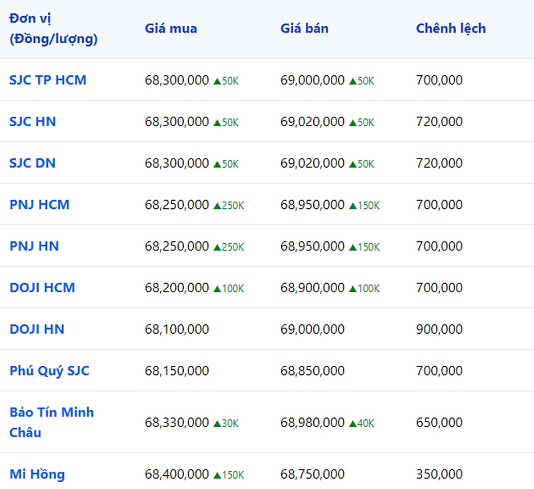534x489 pixels.
Task: Select SJC DN buy price 68,300,000
Action: click(177, 163)
